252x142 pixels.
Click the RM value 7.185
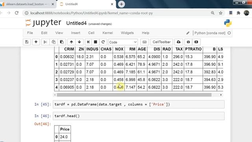[130, 72]
